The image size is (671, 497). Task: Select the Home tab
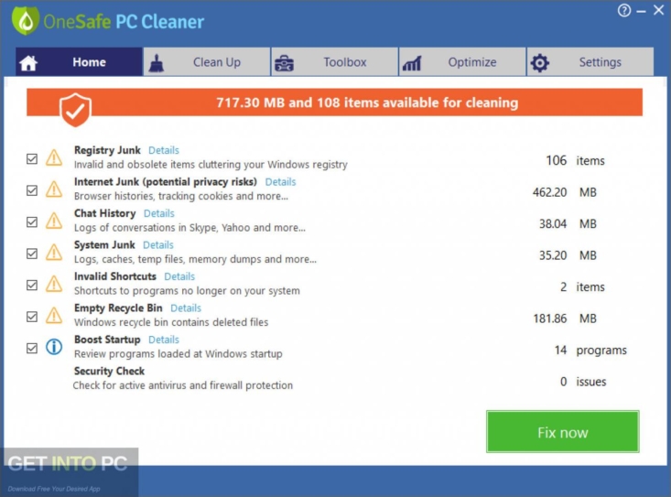[79, 62]
